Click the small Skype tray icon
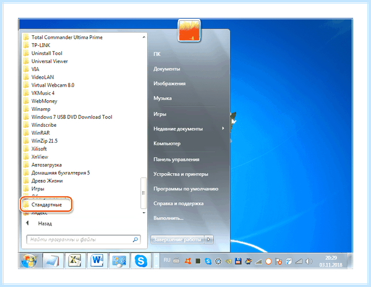This screenshot has height=287, width=371. [x=208, y=261]
